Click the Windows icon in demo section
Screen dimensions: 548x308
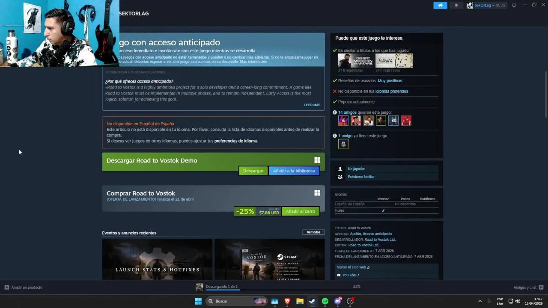(317, 160)
